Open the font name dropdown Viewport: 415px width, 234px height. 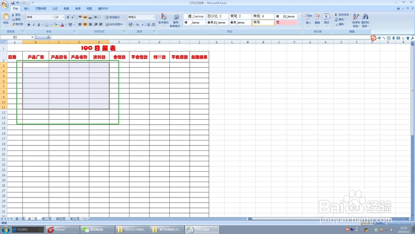pos(53,17)
